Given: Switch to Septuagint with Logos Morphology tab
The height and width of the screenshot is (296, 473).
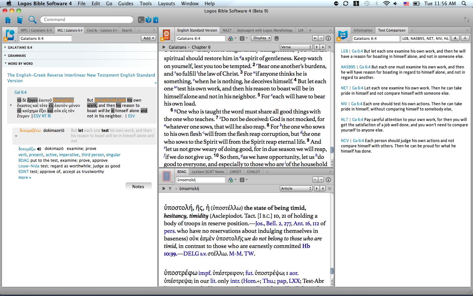Looking at the screenshot, I should point(264,30).
